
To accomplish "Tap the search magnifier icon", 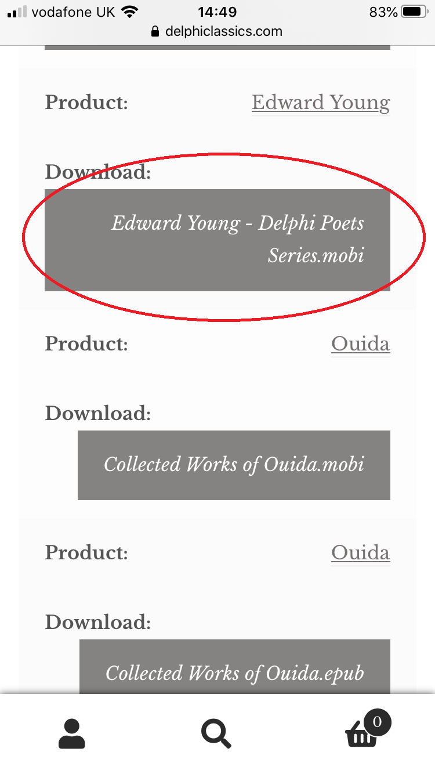I will tap(215, 733).
